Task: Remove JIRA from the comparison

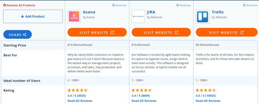Action: click(x=183, y=5)
